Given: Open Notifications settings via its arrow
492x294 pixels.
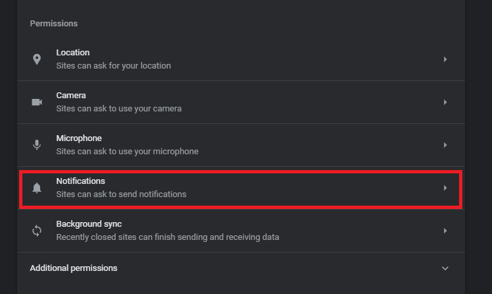Looking at the screenshot, I should tap(445, 188).
